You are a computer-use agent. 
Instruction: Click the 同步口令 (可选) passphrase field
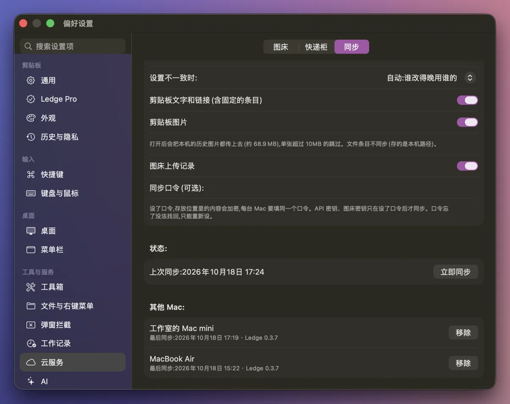(x=314, y=188)
